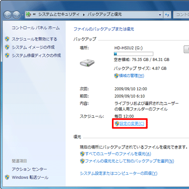Click the hard disk drive icon

point(87,63)
